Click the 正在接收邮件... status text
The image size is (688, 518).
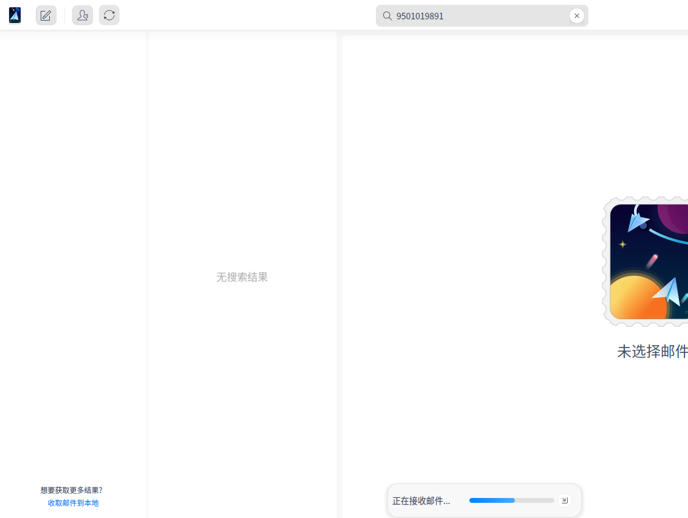click(421, 501)
